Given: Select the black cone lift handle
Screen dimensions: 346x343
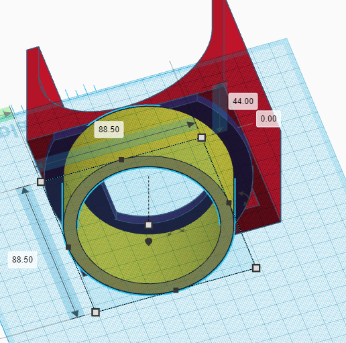Looking at the screenshot, I should click(x=149, y=242).
